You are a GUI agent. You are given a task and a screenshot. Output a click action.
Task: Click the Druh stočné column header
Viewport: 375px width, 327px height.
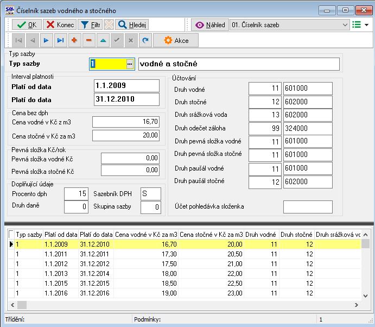pos(296,235)
